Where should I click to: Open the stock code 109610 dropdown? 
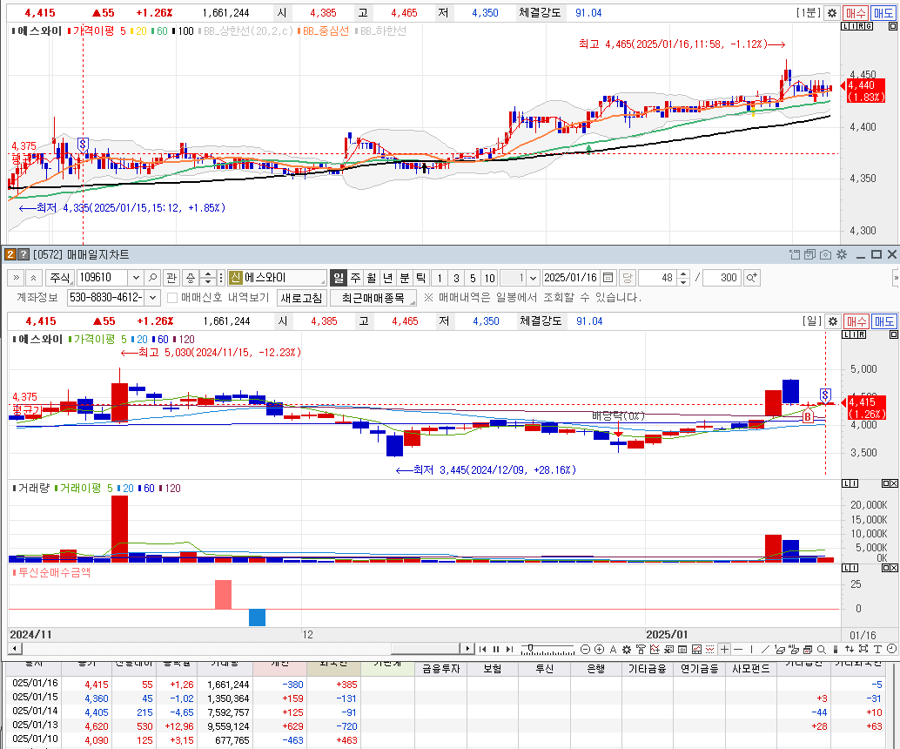136,278
